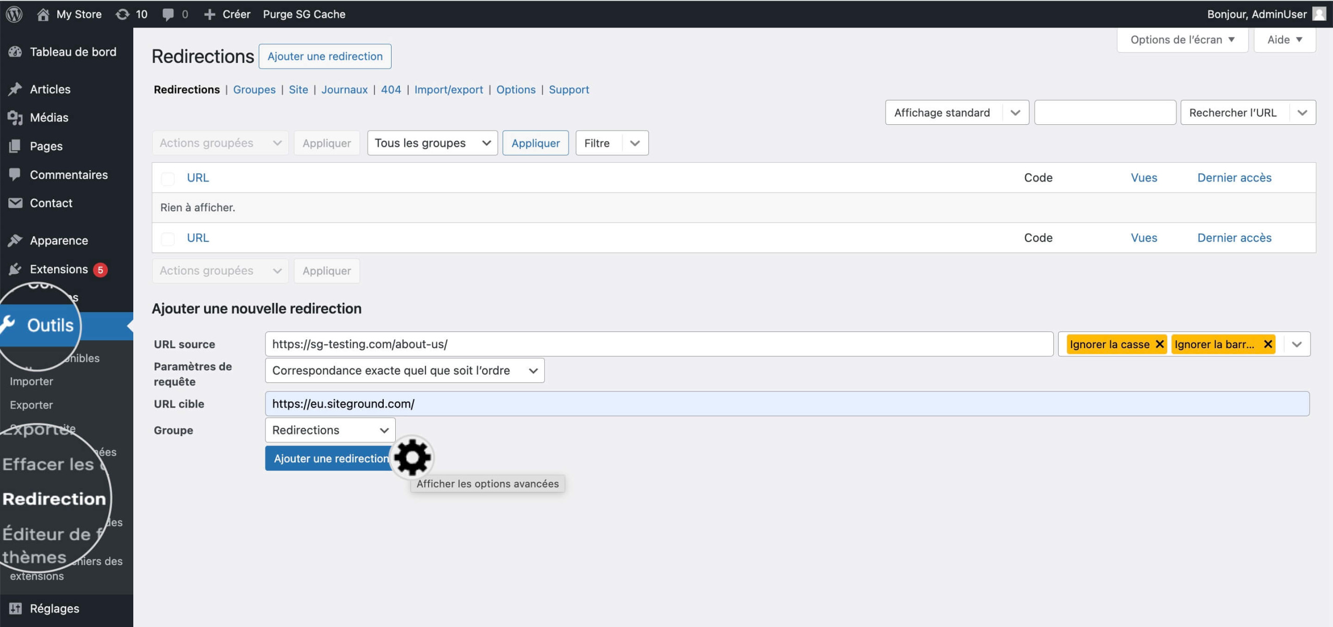
Task: Switch to the Import/export tab
Action: (448, 89)
